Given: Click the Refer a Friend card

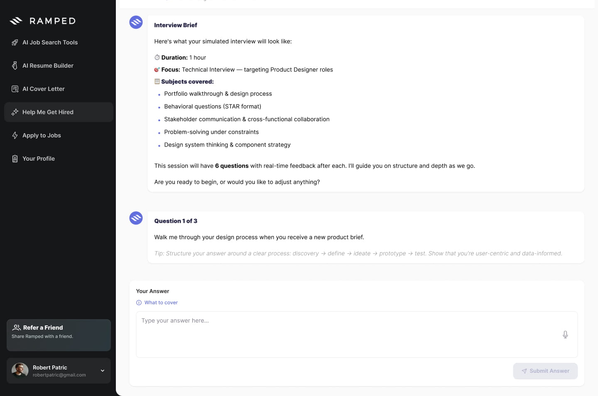Looking at the screenshot, I should point(59,335).
